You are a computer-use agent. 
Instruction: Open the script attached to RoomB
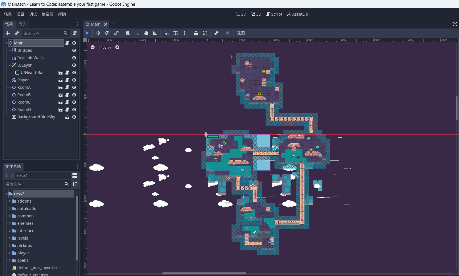pos(67,95)
